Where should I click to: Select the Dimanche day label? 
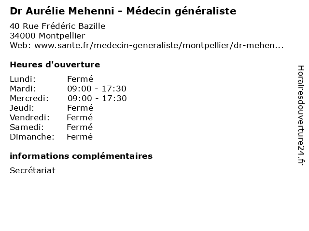[x=32, y=137]
